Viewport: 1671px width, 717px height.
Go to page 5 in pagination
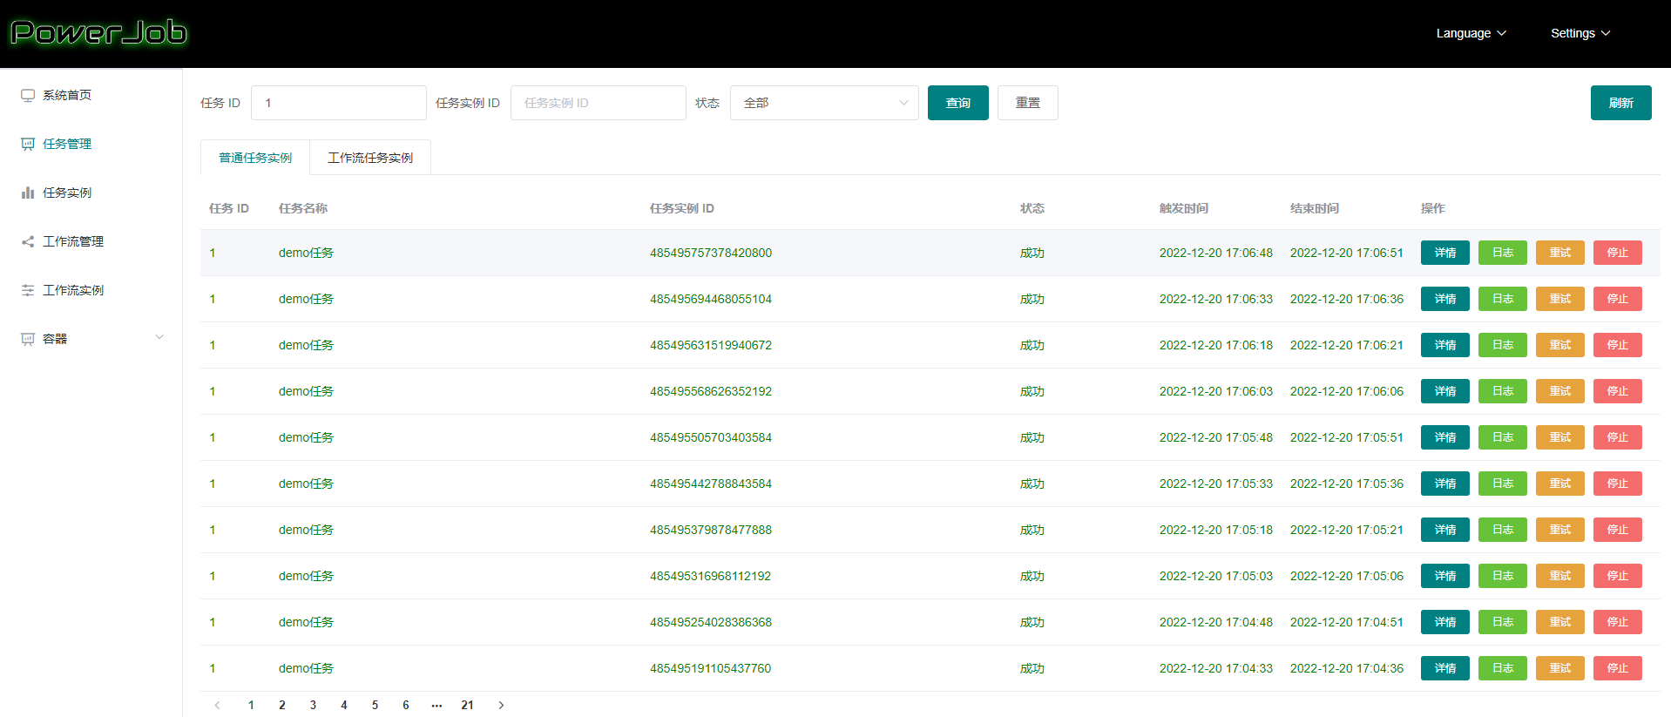375,705
